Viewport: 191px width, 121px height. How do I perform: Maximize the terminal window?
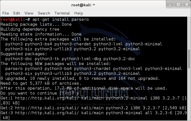(x=178, y=4)
